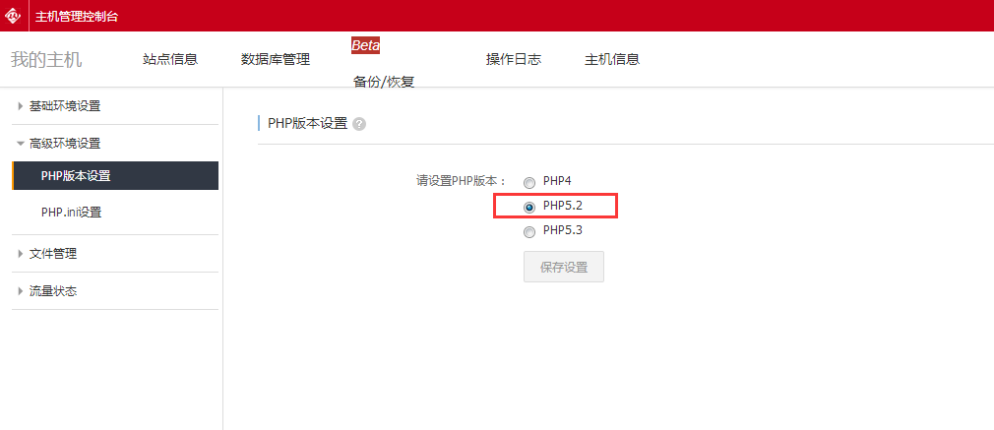
Task: Open the 操作日志 tab
Action: pos(514,59)
